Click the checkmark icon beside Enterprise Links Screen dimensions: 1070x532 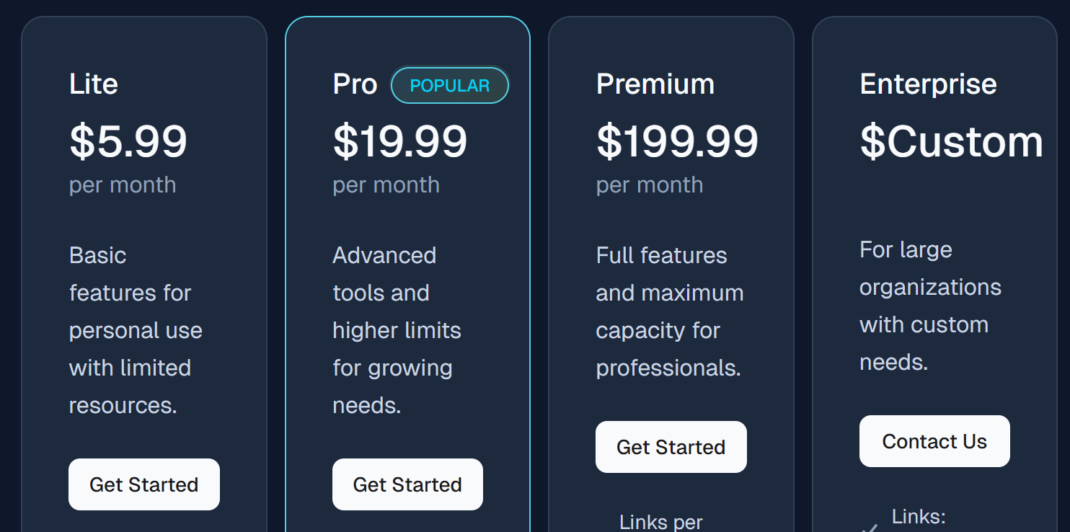(870, 527)
